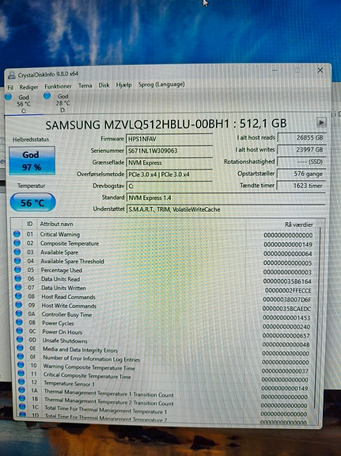
Task: Click the Serienummer field value
Action: coord(169,151)
